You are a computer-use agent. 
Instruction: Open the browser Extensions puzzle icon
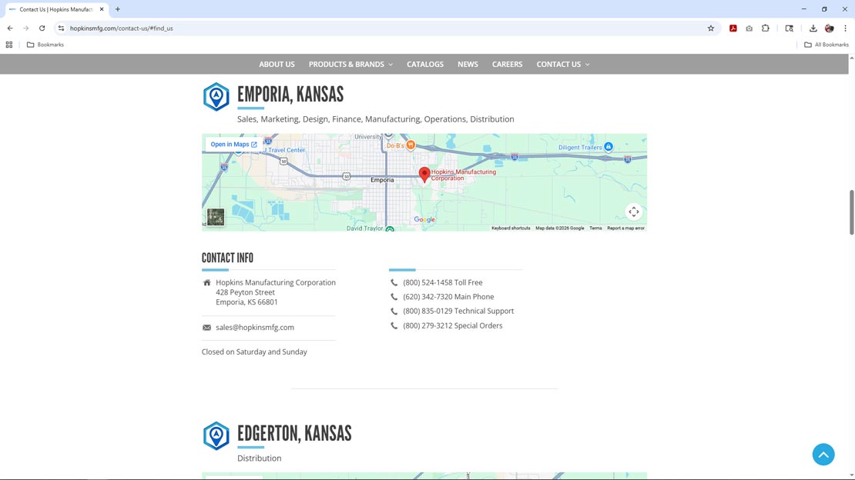coord(765,28)
